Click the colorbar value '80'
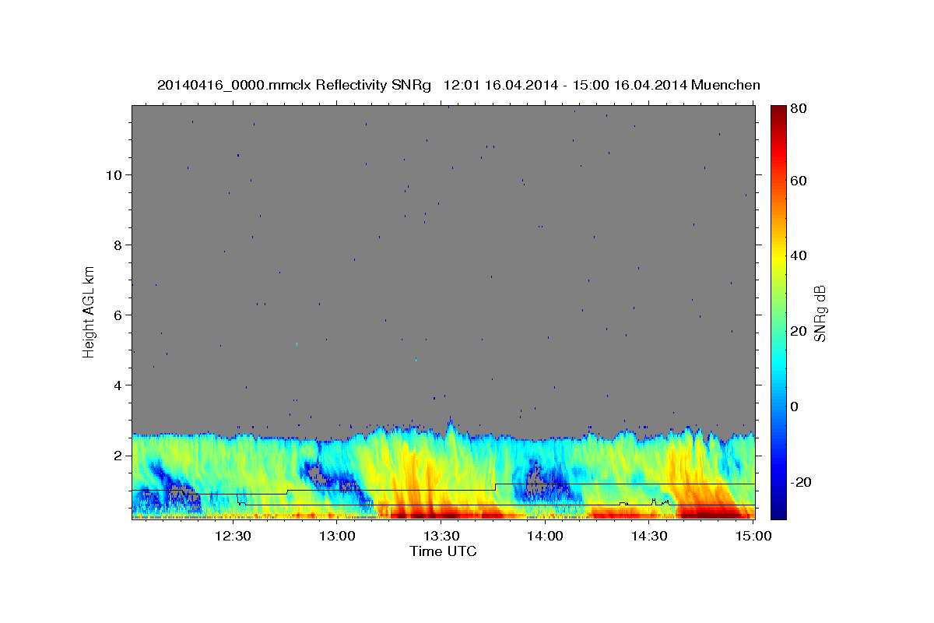934x623 pixels. (x=799, y=108)
